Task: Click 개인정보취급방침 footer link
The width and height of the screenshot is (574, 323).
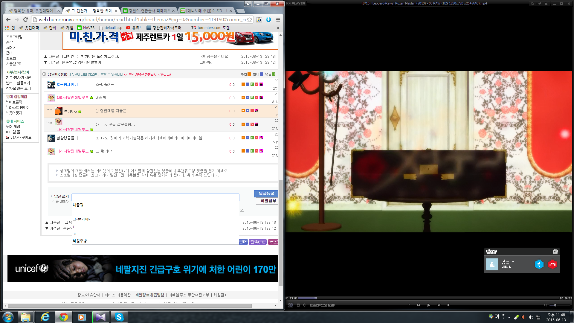Action: (x=149, y=295)
